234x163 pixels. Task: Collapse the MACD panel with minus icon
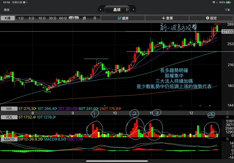click(x=227, y=139)
